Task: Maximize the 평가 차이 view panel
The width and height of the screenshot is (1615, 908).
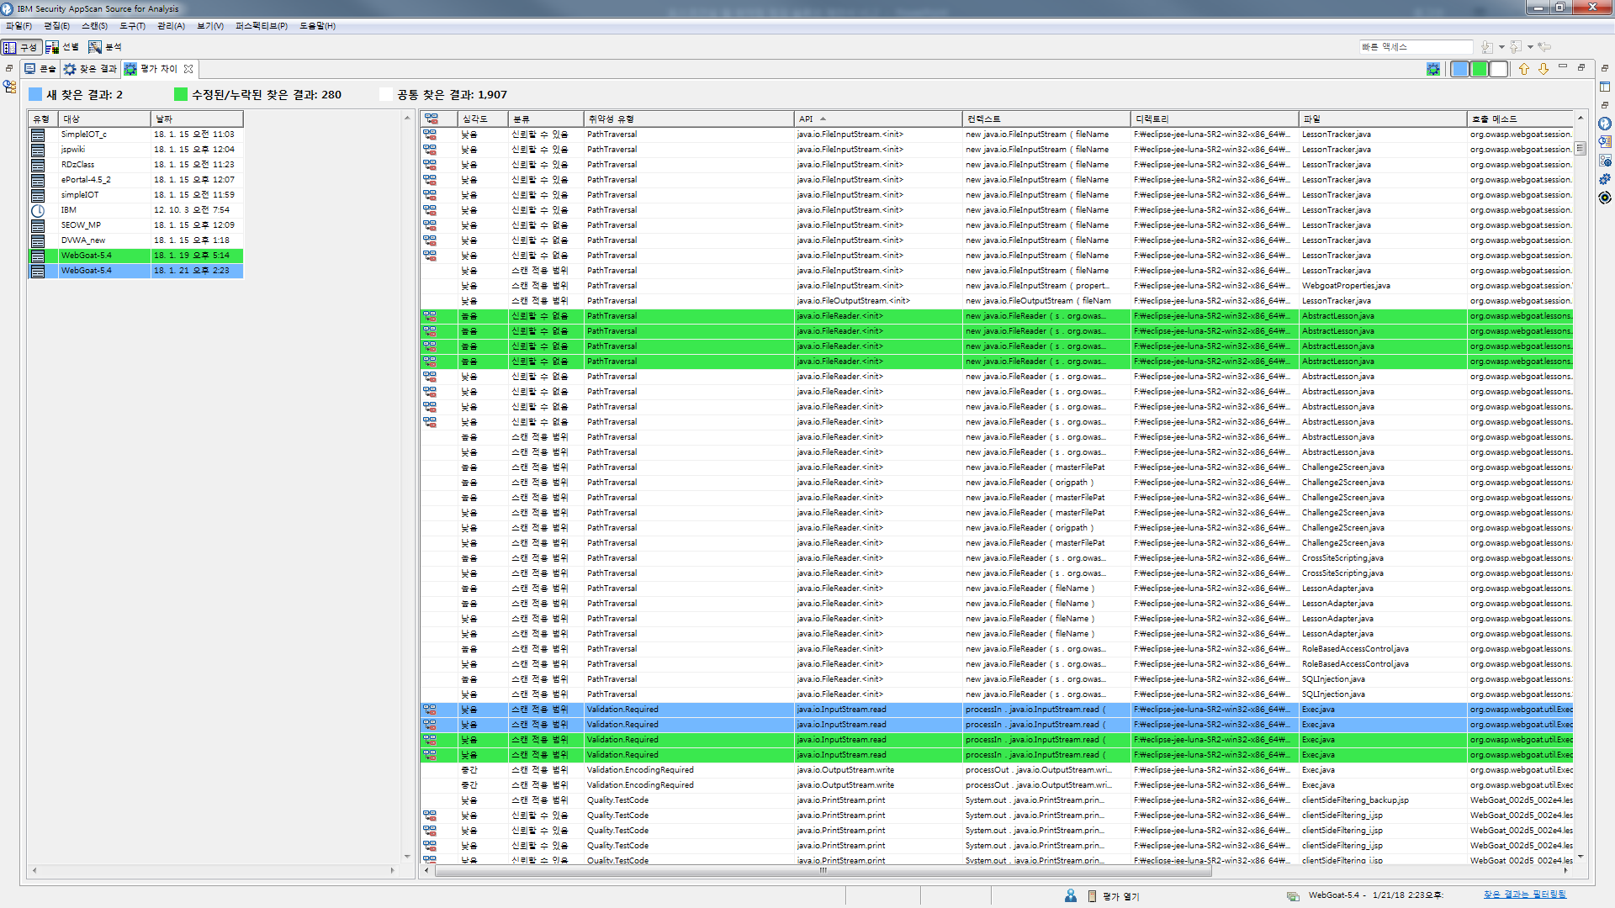Action: pos(1581,66)
